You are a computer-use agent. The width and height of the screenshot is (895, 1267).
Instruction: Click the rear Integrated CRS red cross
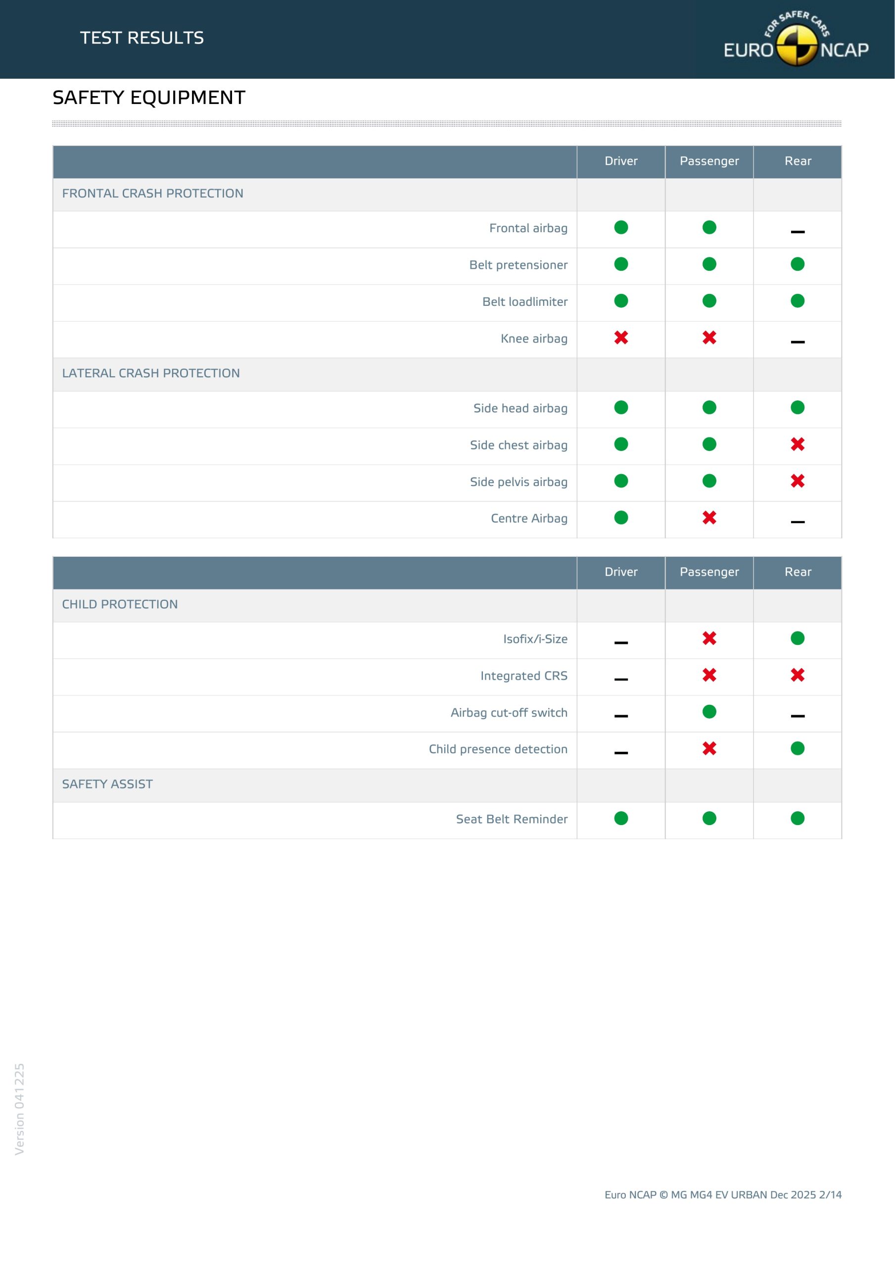point(798,675)
